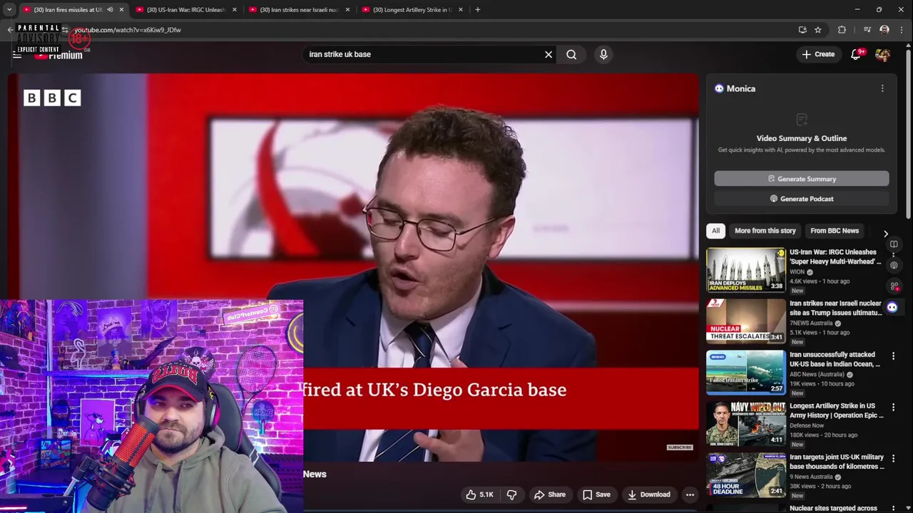Image resolution: width=913 pixels, height=513 pixels.
Task: Save the video to playlist
Action: (x=596, y=494)
